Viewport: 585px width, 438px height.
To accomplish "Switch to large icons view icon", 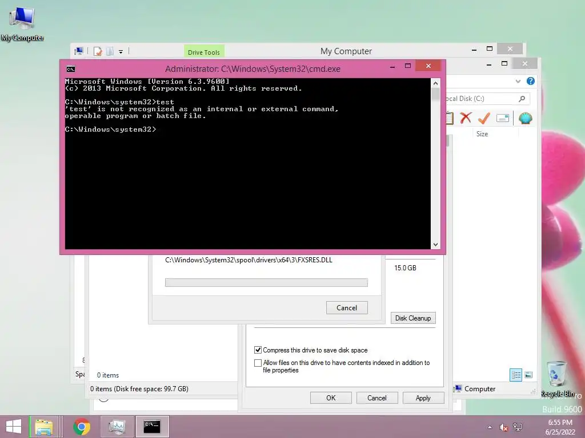I will (528, 375).
